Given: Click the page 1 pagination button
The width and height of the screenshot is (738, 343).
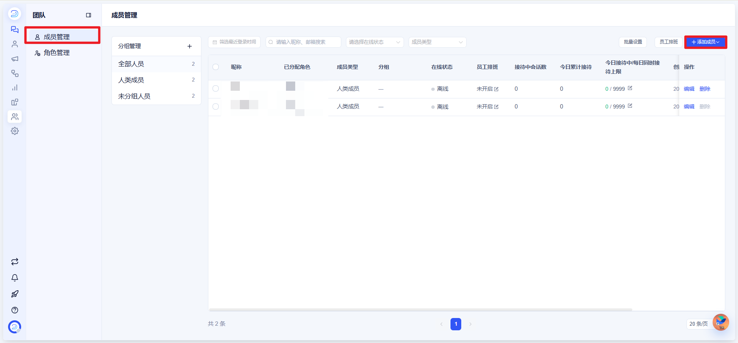Looking at the screenshot, I should click(x=456, y=324).
